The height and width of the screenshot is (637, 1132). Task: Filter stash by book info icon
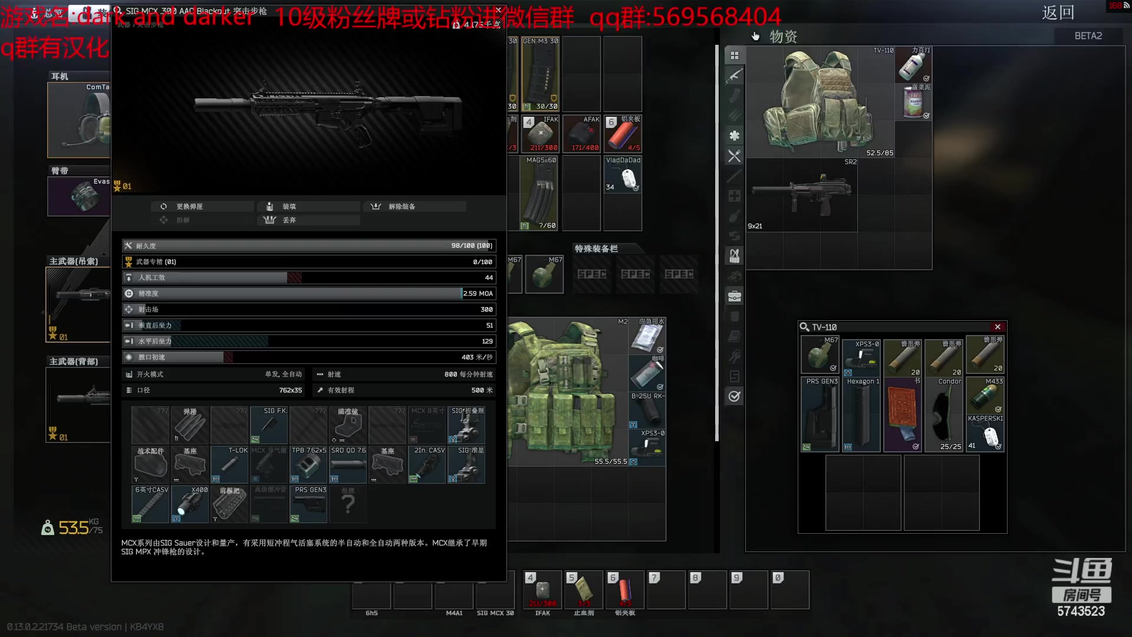click(734, 336)
